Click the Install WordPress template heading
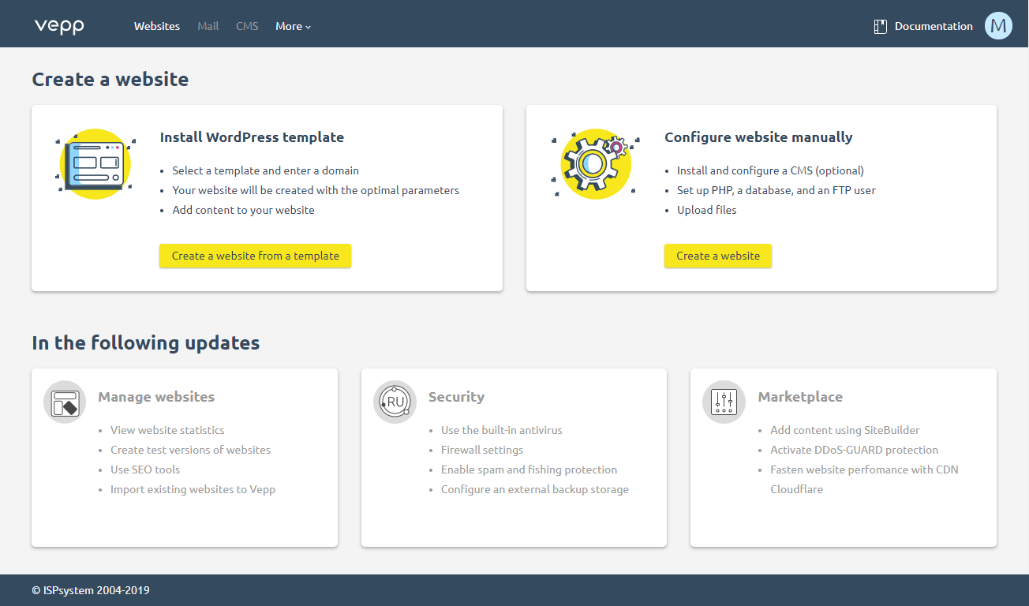1029x606 pixels. click(252, 137)
